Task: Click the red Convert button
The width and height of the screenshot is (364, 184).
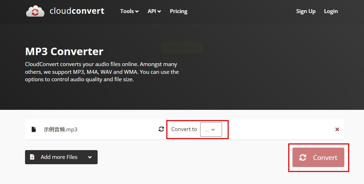Action: [x=318, y=158]
